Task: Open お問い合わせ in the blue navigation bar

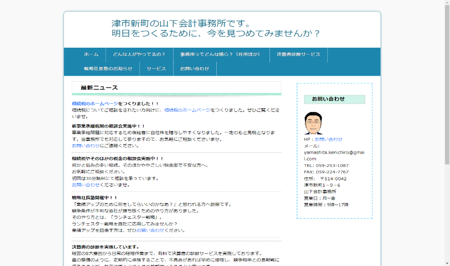Action: (x=195, y=68)
